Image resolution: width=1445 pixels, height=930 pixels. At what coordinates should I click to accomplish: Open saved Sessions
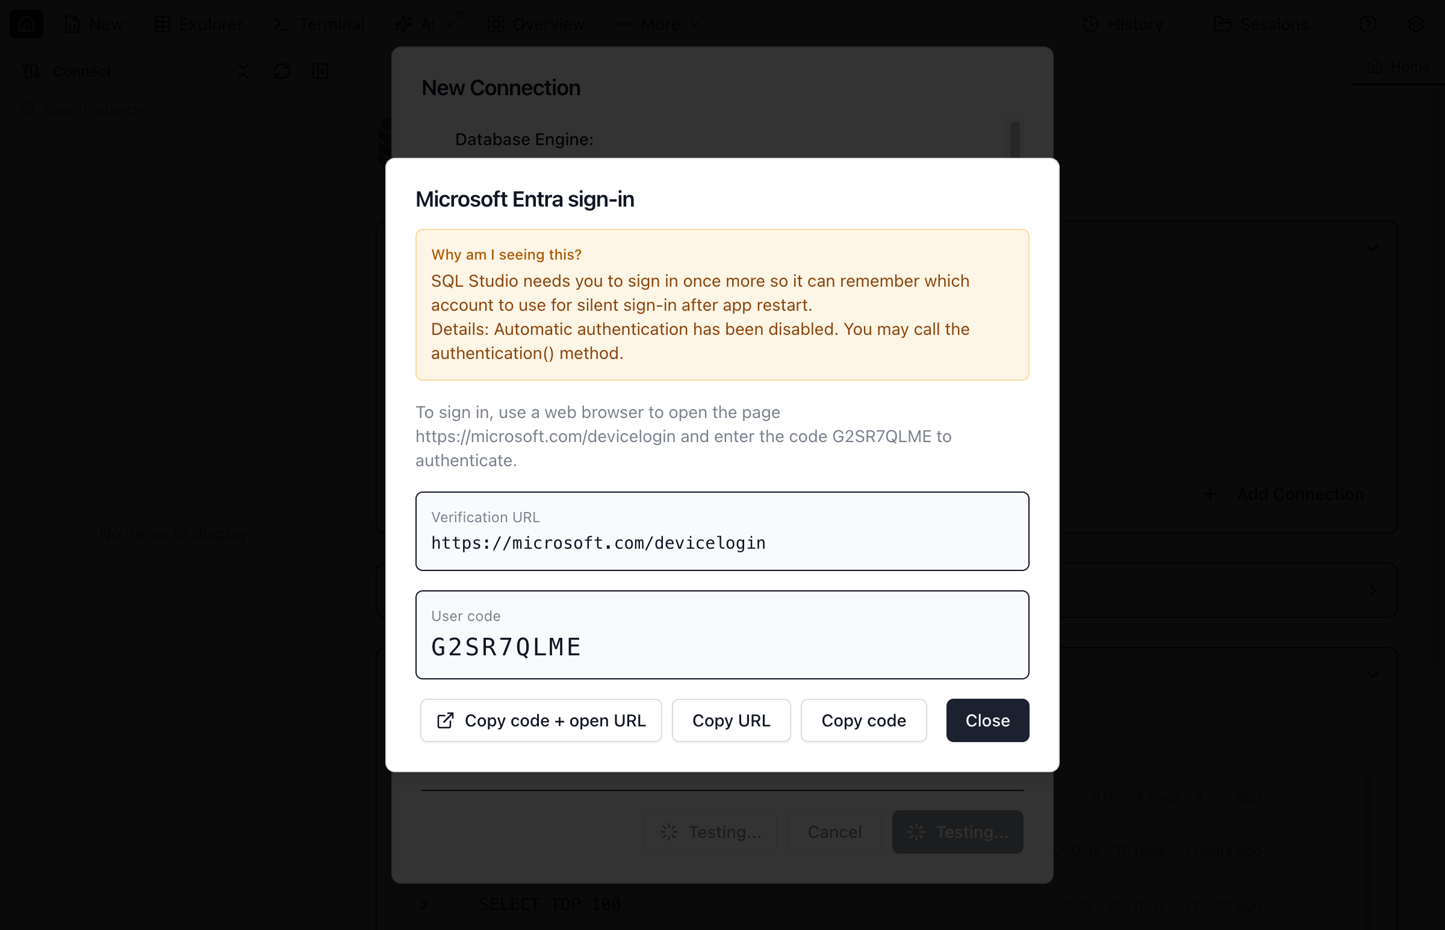pyautogui.click(x=1261, y=24)
